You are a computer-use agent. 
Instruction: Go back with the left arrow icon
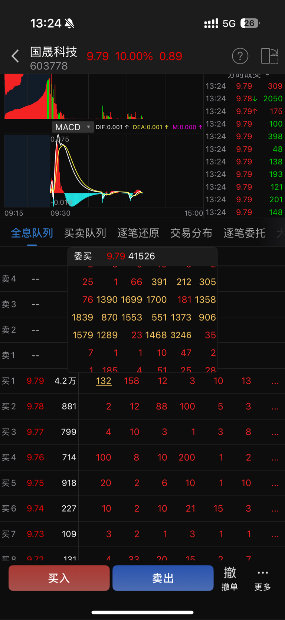tap(15, 56)
